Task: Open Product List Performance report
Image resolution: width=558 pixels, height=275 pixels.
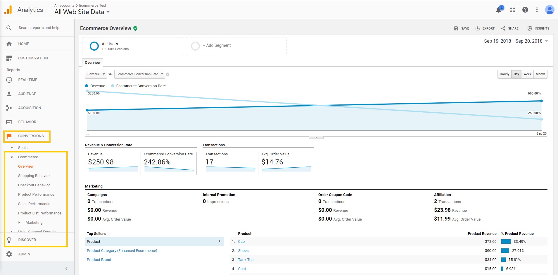Action: point(40,213)
